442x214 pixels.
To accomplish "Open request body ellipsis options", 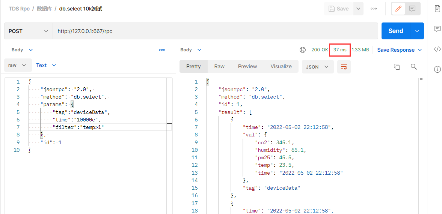I will (x=162, y=50).
